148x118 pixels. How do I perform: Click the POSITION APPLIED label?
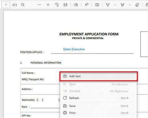(32, 52)
